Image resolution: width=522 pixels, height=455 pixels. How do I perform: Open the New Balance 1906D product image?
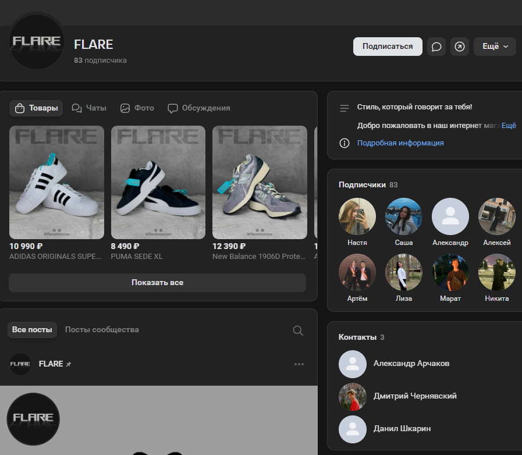[x=260, y=183]
